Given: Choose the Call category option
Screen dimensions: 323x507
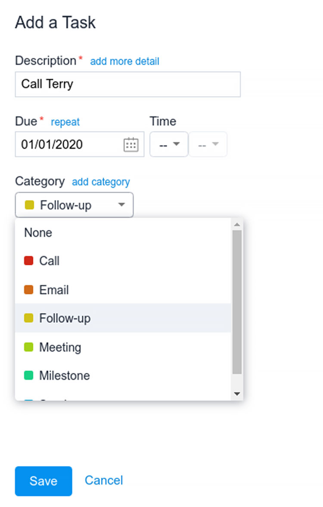Looking at the screenshot, I should coord(49,261).
